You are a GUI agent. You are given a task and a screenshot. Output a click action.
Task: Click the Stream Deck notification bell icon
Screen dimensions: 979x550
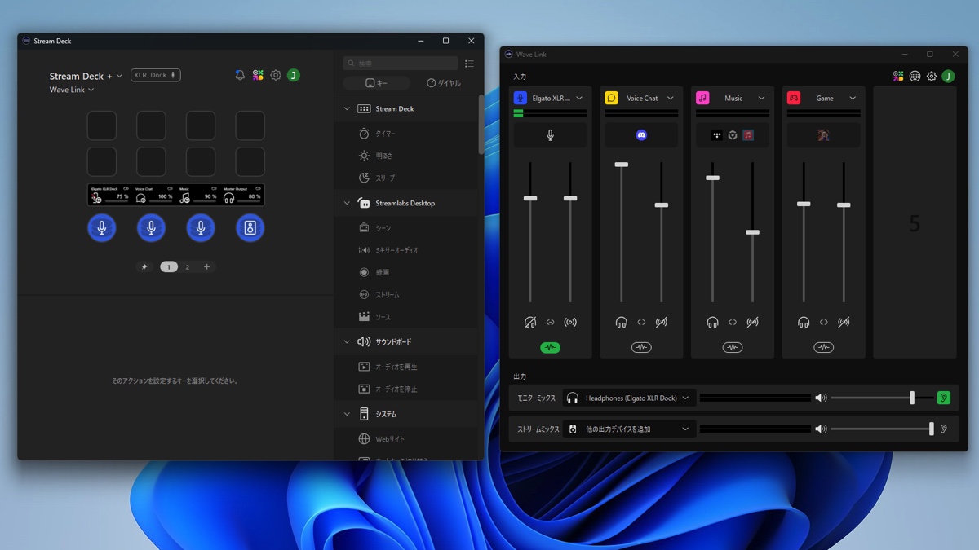coord(240,75)
